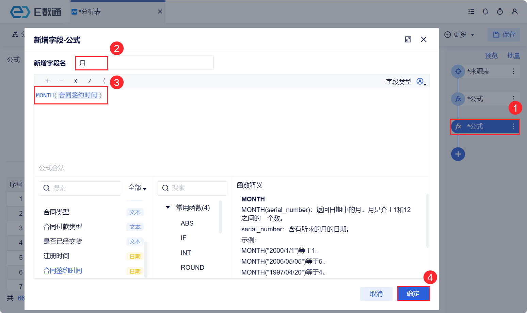Image resolution: width=527 pixels, height=313 pixels.
Task: Close the 新增字段-公式 dialog
Action: point(424,39)
